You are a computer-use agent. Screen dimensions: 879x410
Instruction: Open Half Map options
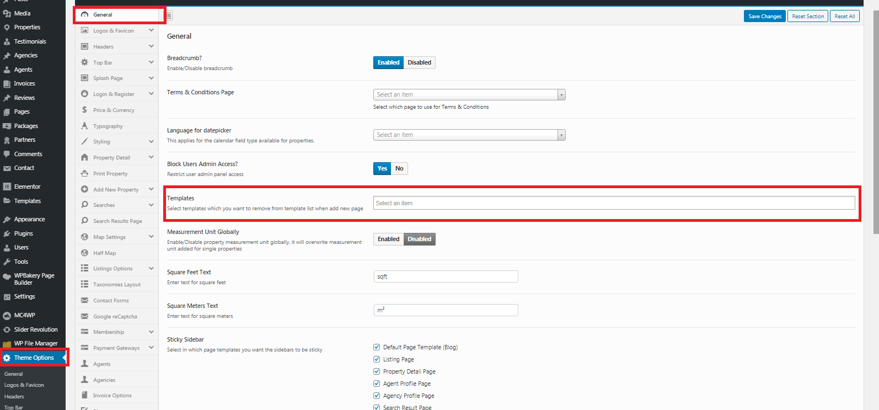click(x=117, y=253)
